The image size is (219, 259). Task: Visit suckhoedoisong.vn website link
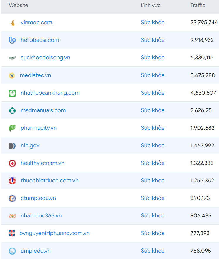pos(45,58)
